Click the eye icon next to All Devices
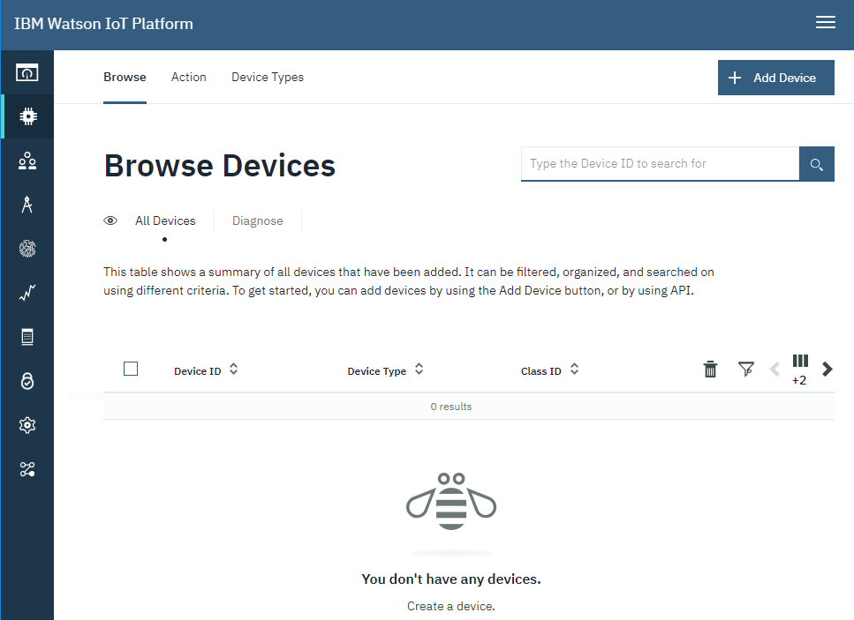Viewport: 854px width, 620px height. pos(110,220)
